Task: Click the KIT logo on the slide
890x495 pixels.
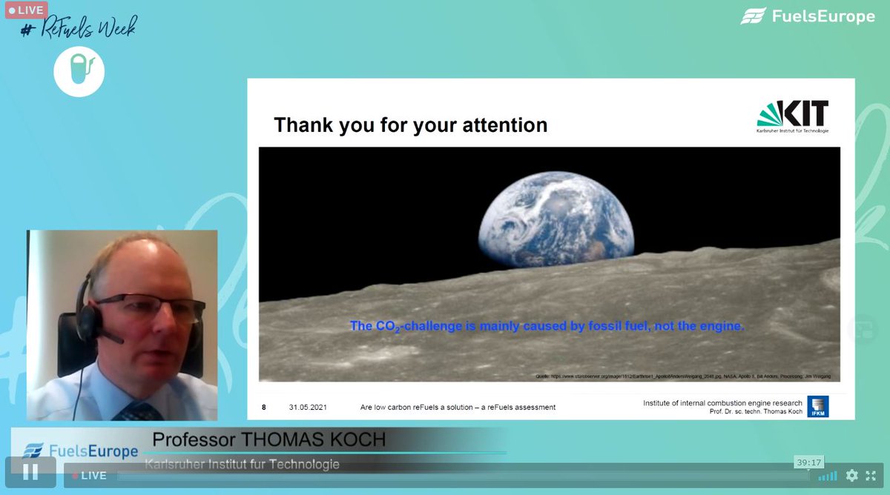Action: click(792, 117)
